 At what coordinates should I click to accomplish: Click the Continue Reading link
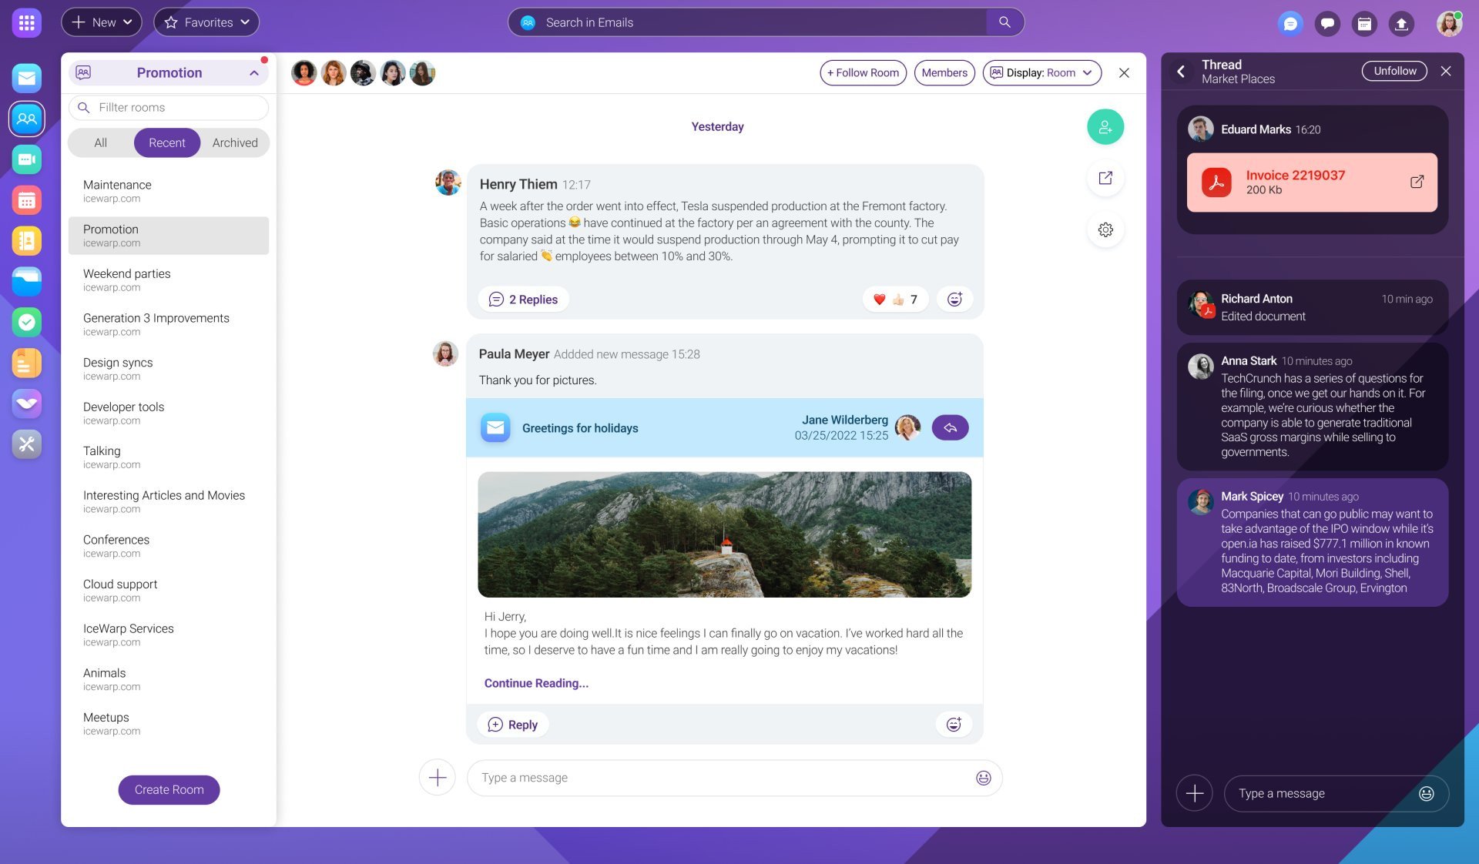tap(536, 683)
